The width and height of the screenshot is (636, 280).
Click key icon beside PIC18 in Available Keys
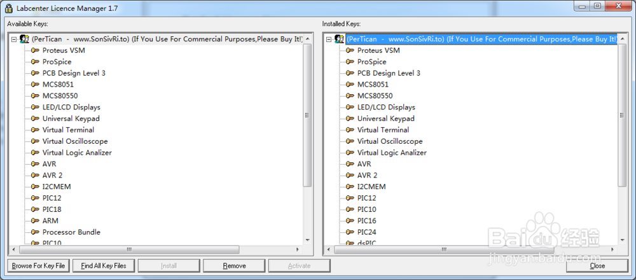[35, 210]
